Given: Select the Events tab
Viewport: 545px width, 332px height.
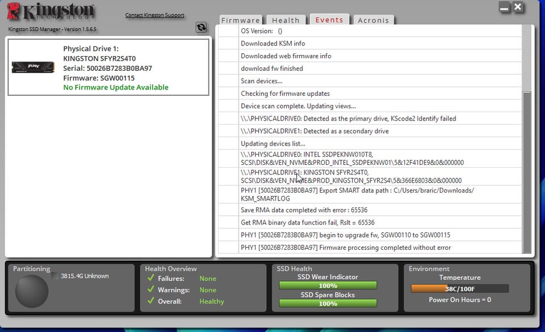Looking at the screenshot, I should click(x=329, y=20).
